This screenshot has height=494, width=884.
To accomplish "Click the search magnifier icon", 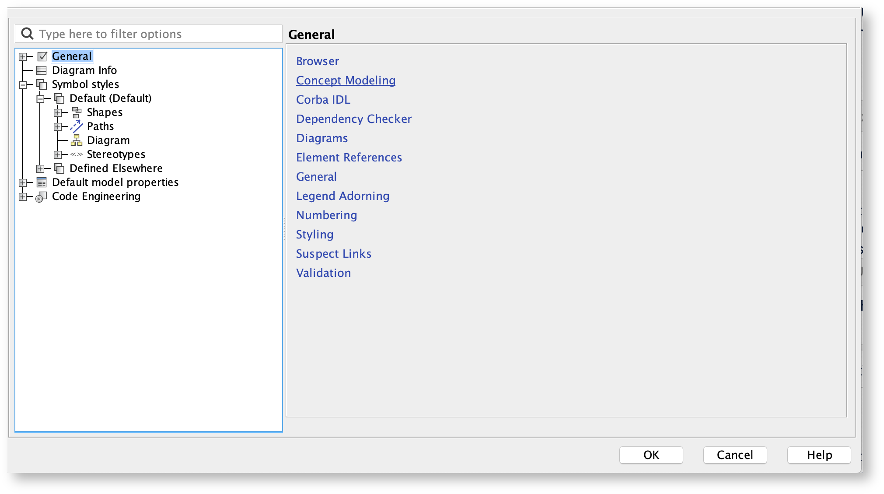I will coord(28,34).
